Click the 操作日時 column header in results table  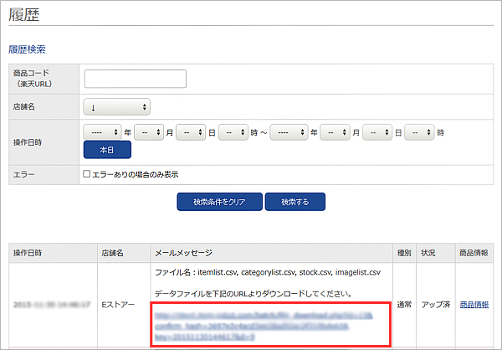click(x=32, y=252)
